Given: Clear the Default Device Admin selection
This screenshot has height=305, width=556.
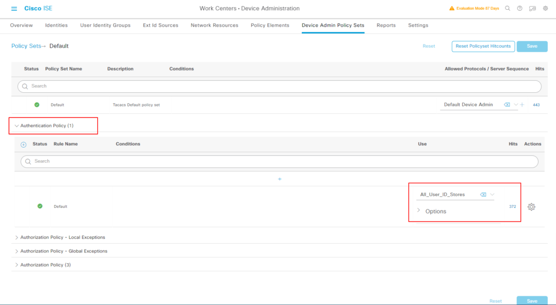Looking at the screenshot, I should pos(507,105).
